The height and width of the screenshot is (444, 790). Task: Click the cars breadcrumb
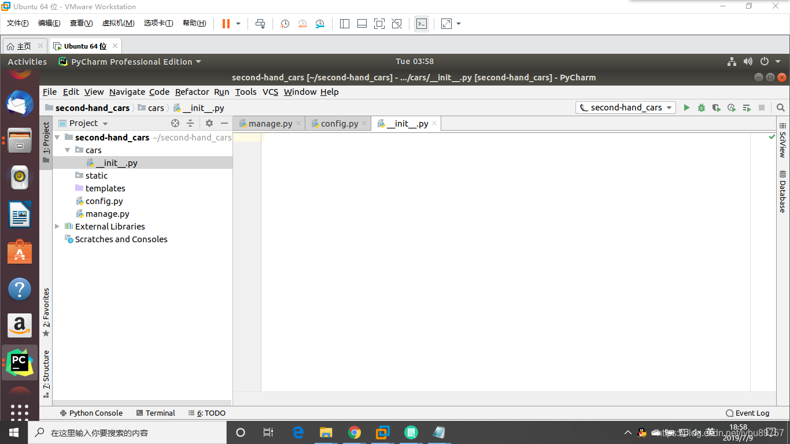(151, 108)
